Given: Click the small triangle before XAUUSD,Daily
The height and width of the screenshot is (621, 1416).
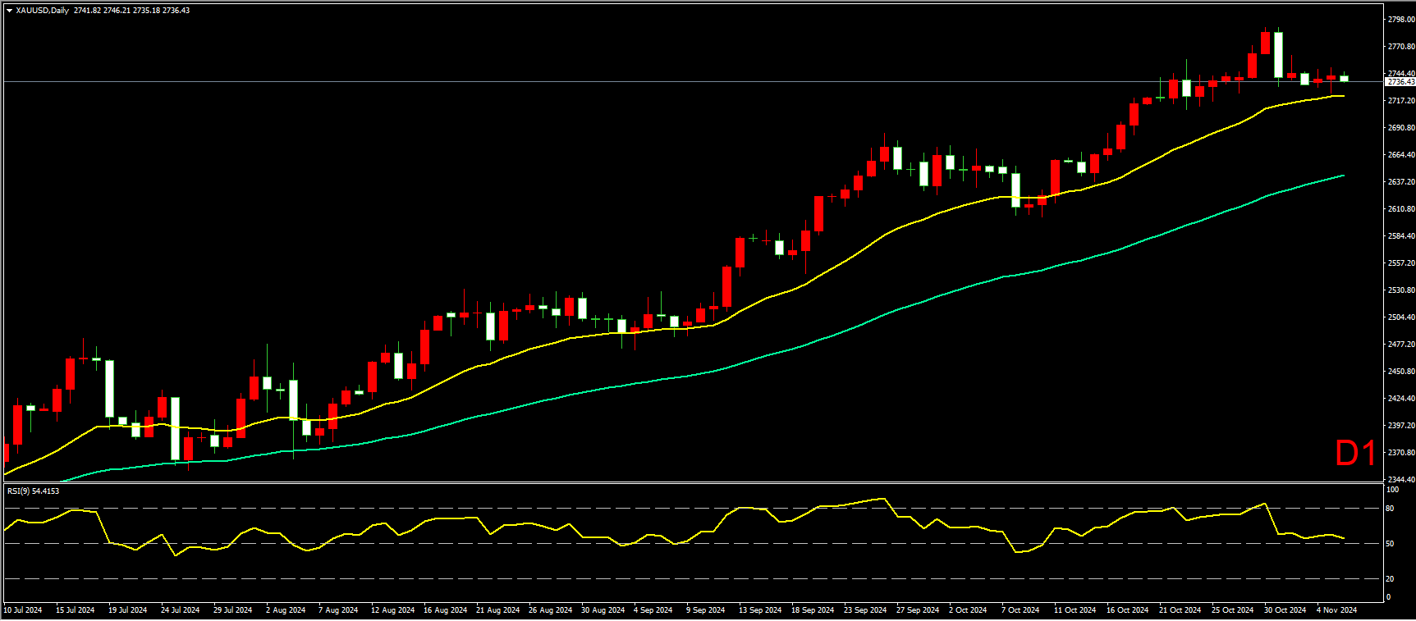Looking at the screenshot, I should [x=9, y=11].
